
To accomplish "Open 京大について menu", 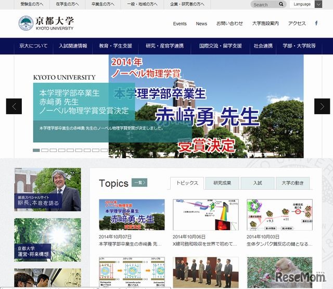I will tap(33, 46).
